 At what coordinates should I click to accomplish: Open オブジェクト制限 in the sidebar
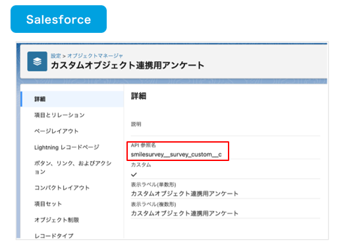tap(57, 220)
